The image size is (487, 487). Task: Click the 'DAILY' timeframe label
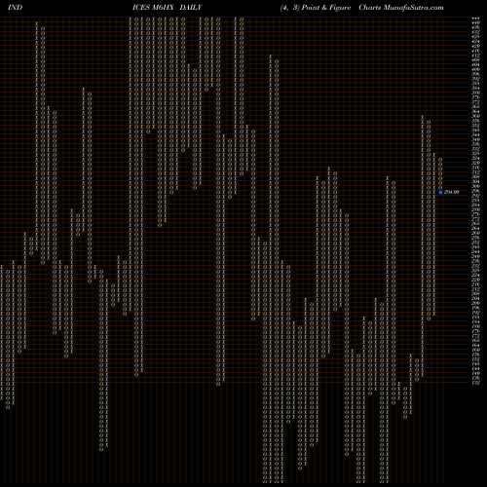point(191,8)
